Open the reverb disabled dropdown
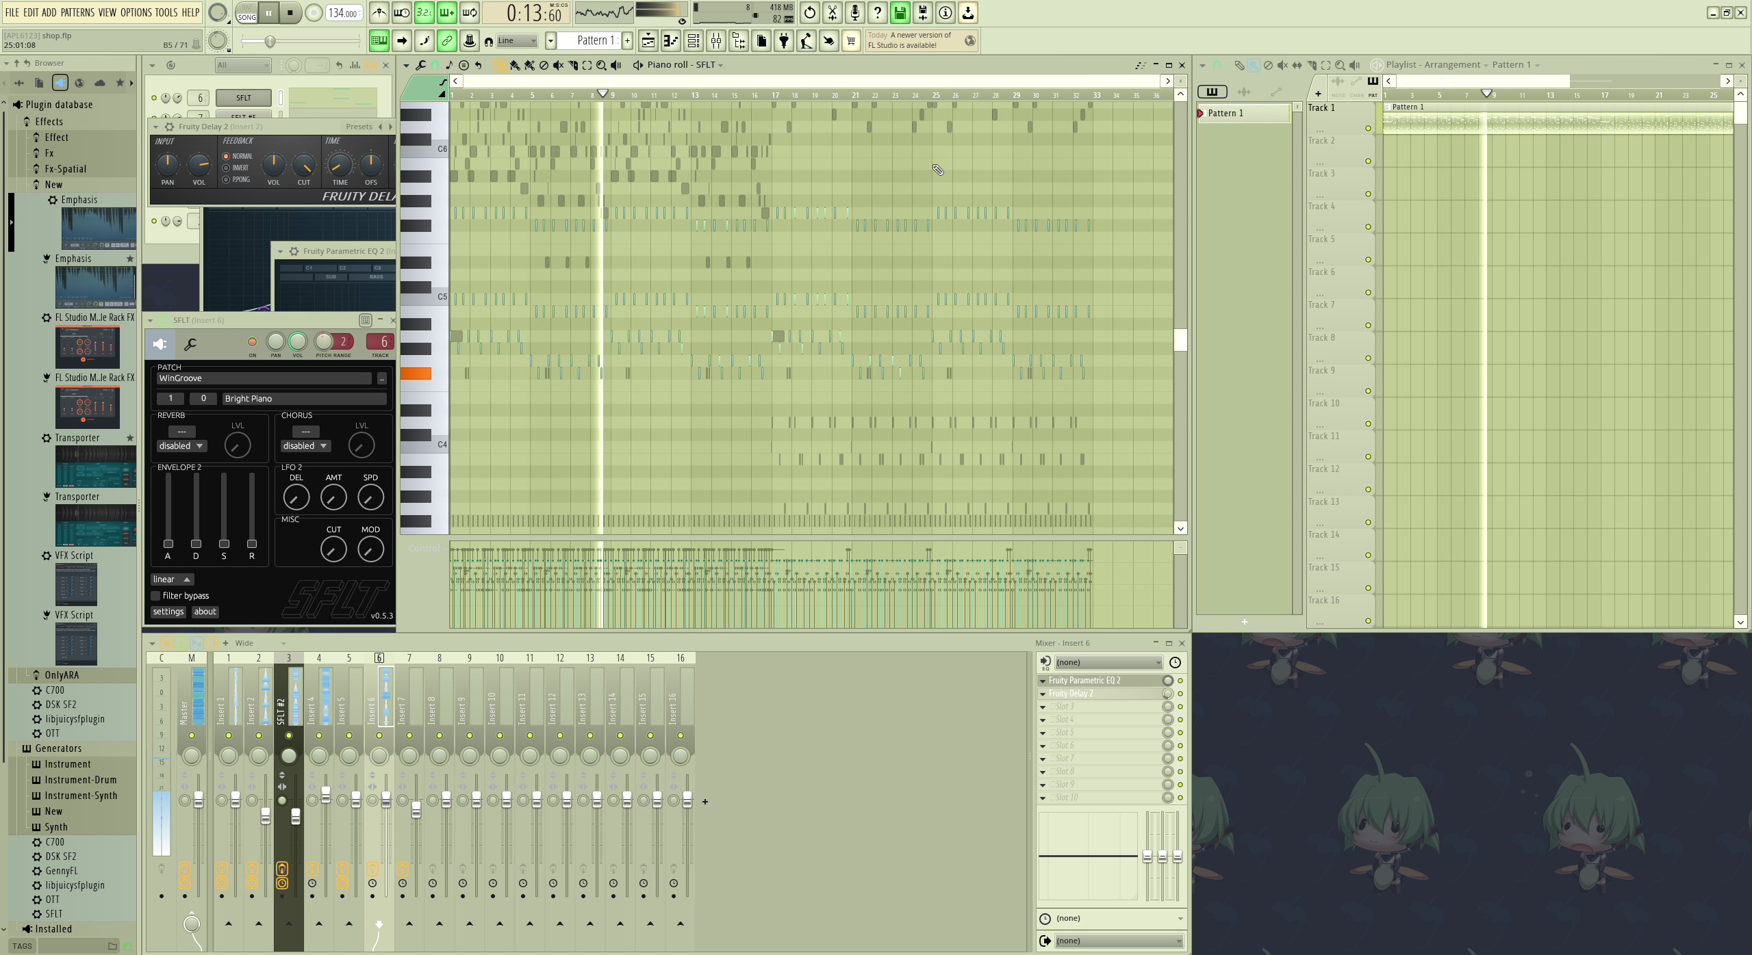Viewport: 1752px width, 955px height. 181,446
